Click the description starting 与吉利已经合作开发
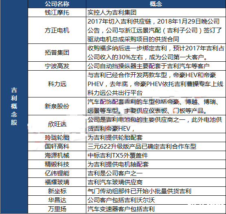The image size is (226, 214). pos(156,84)
